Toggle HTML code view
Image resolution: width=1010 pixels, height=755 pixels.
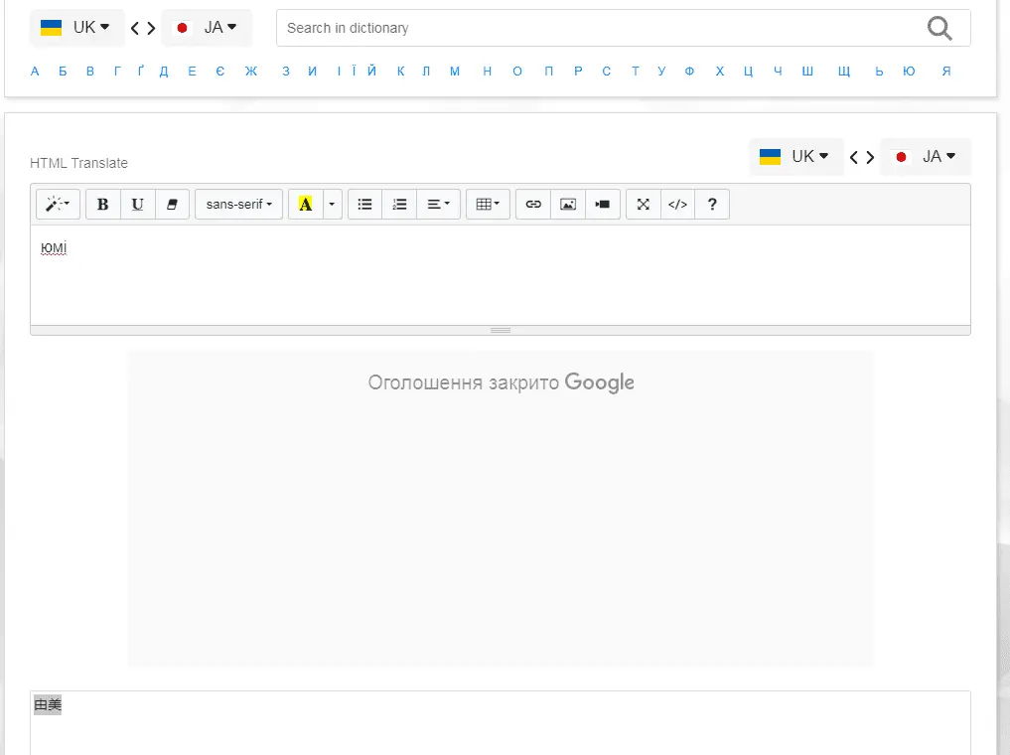click(x=677, y=205)
